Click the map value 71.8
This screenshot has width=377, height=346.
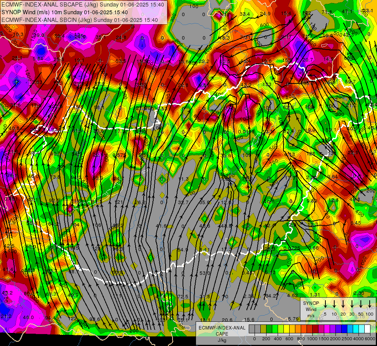pos(327,12)
